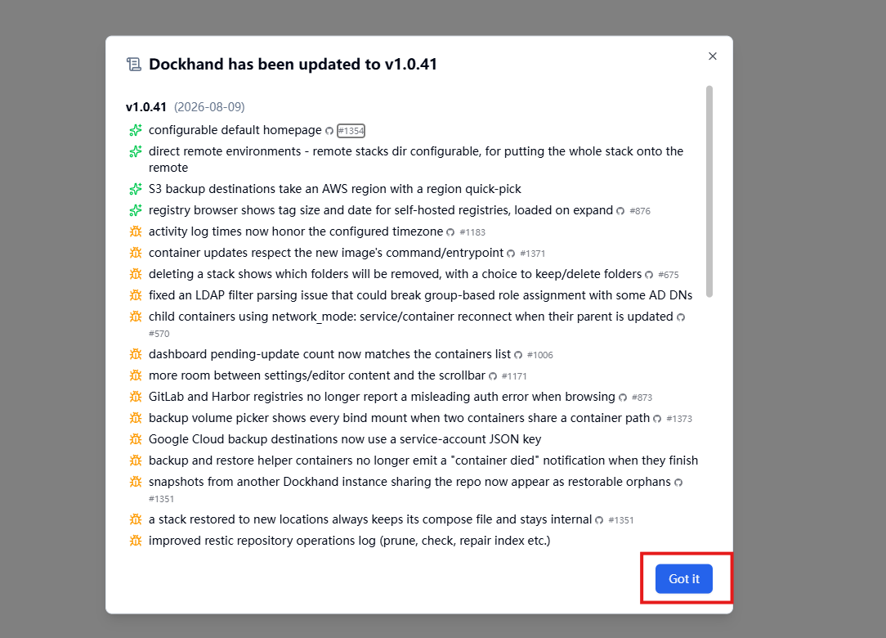Screen dimensions: 886x638
Task: Click bug icon beside more room between settings entry
Action: pyautogui.click(x=136, y=375)
